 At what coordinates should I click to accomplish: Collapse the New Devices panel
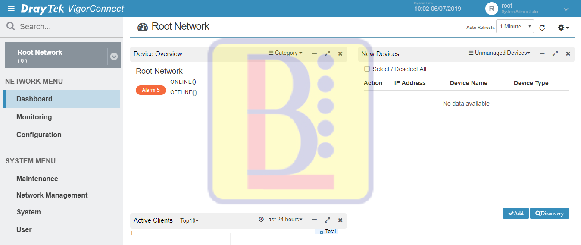[x=542, y=53]
